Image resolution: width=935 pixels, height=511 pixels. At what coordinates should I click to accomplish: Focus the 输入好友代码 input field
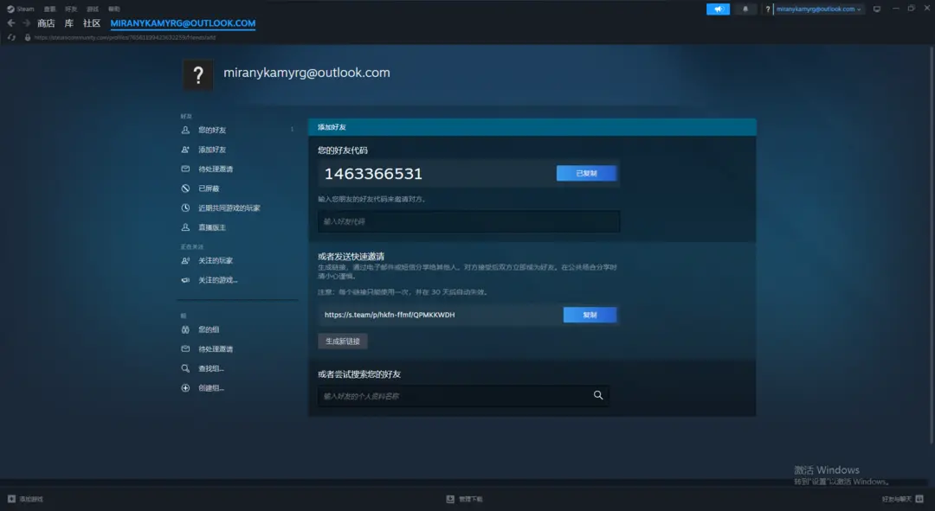(x=468, y=221)
